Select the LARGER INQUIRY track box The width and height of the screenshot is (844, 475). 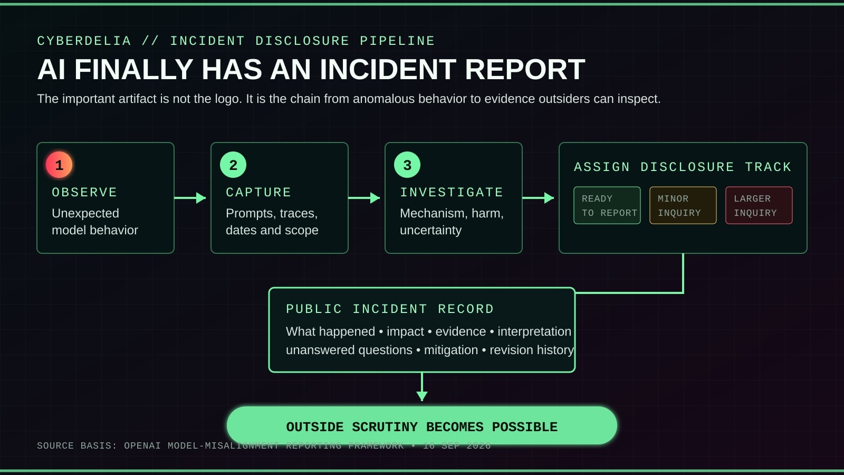(759, 205)
